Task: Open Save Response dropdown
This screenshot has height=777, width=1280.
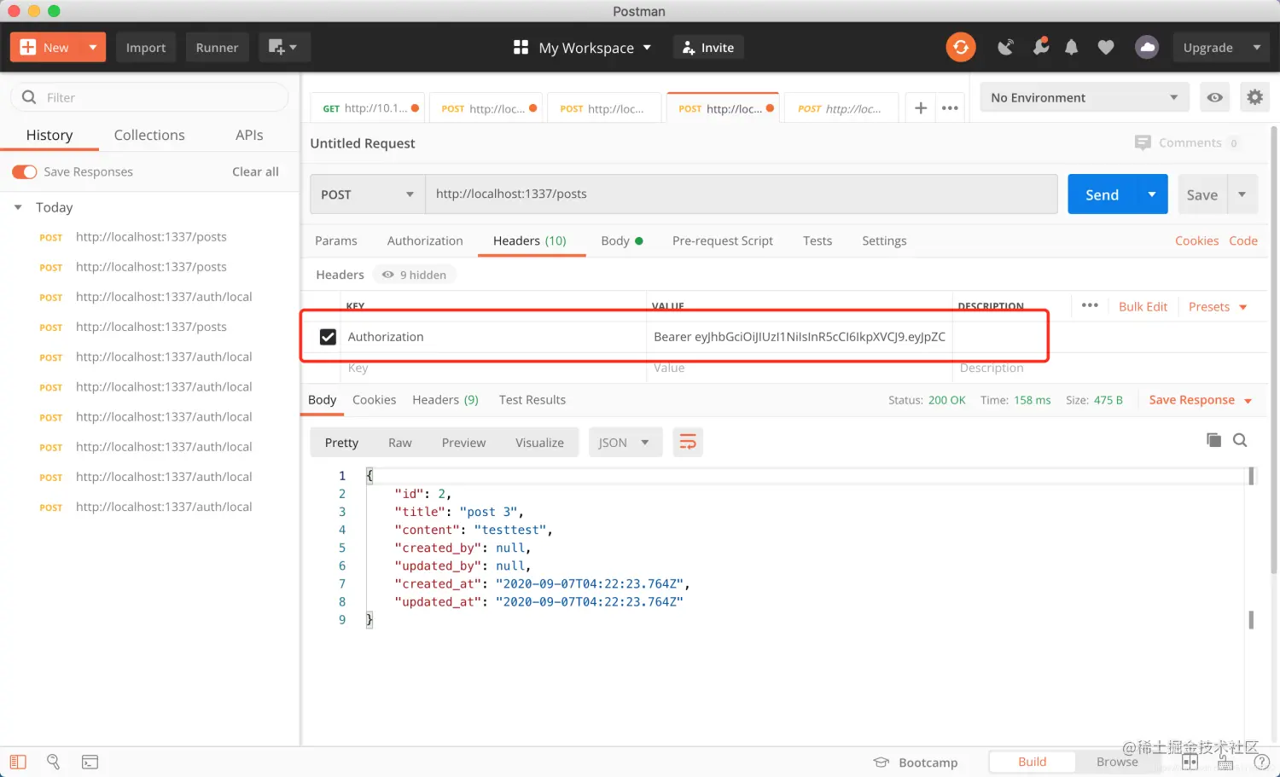Action: pyautogui.click(x=1201, y=400)
